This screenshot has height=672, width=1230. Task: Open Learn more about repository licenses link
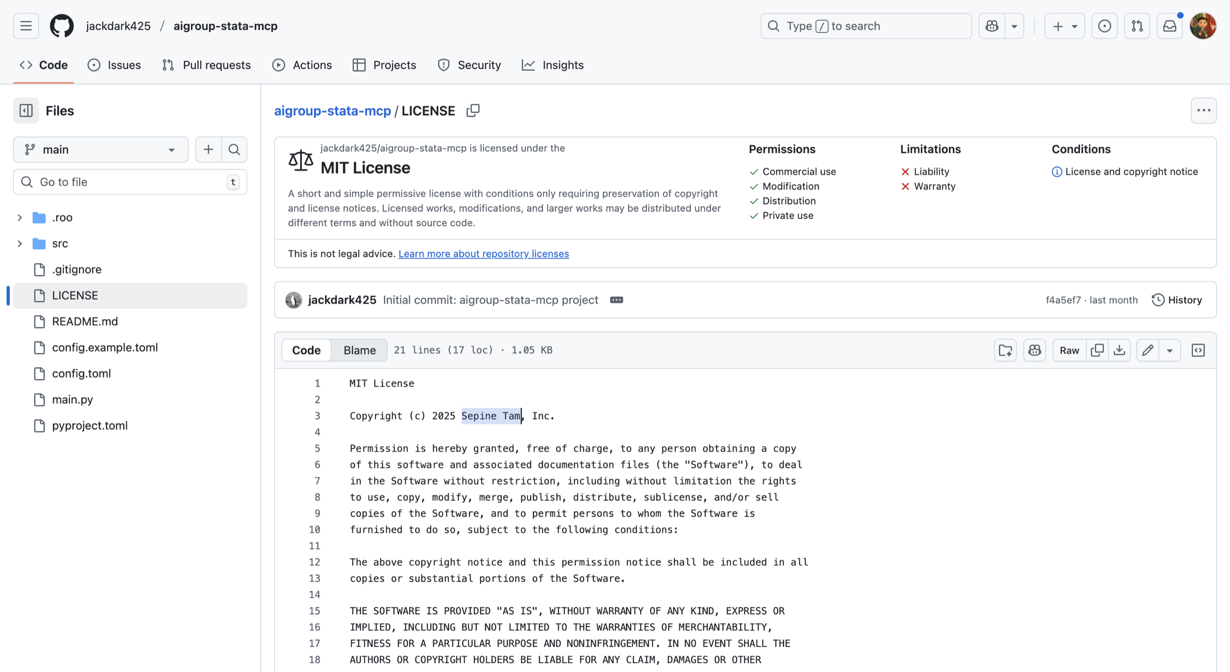click(x=483, y=254)
